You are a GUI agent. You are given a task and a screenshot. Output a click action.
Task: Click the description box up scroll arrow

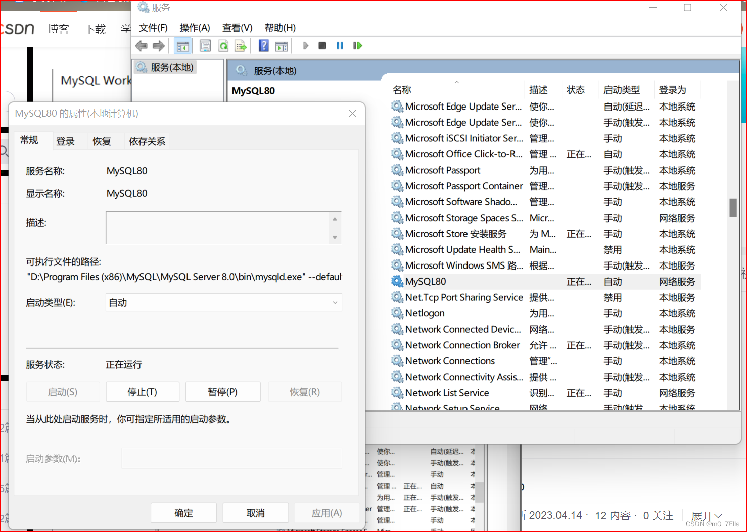click(335, 219)
